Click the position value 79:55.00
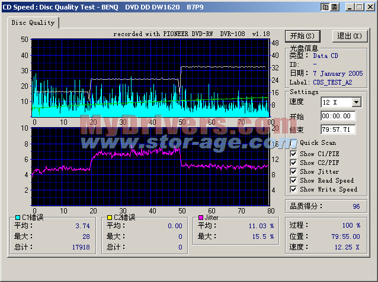Image resolution: width=378 pixels, height=282 pixels. (x=345, y=236)
